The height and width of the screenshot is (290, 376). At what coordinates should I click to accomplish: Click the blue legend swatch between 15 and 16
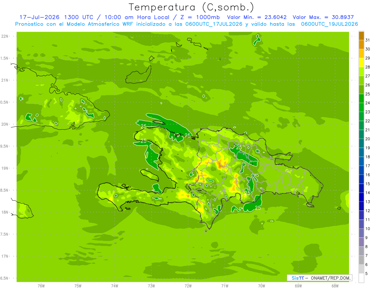point(361,179)
